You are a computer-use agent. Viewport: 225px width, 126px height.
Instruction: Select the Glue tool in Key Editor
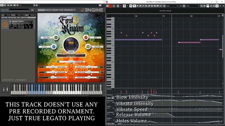pos(149,6)
